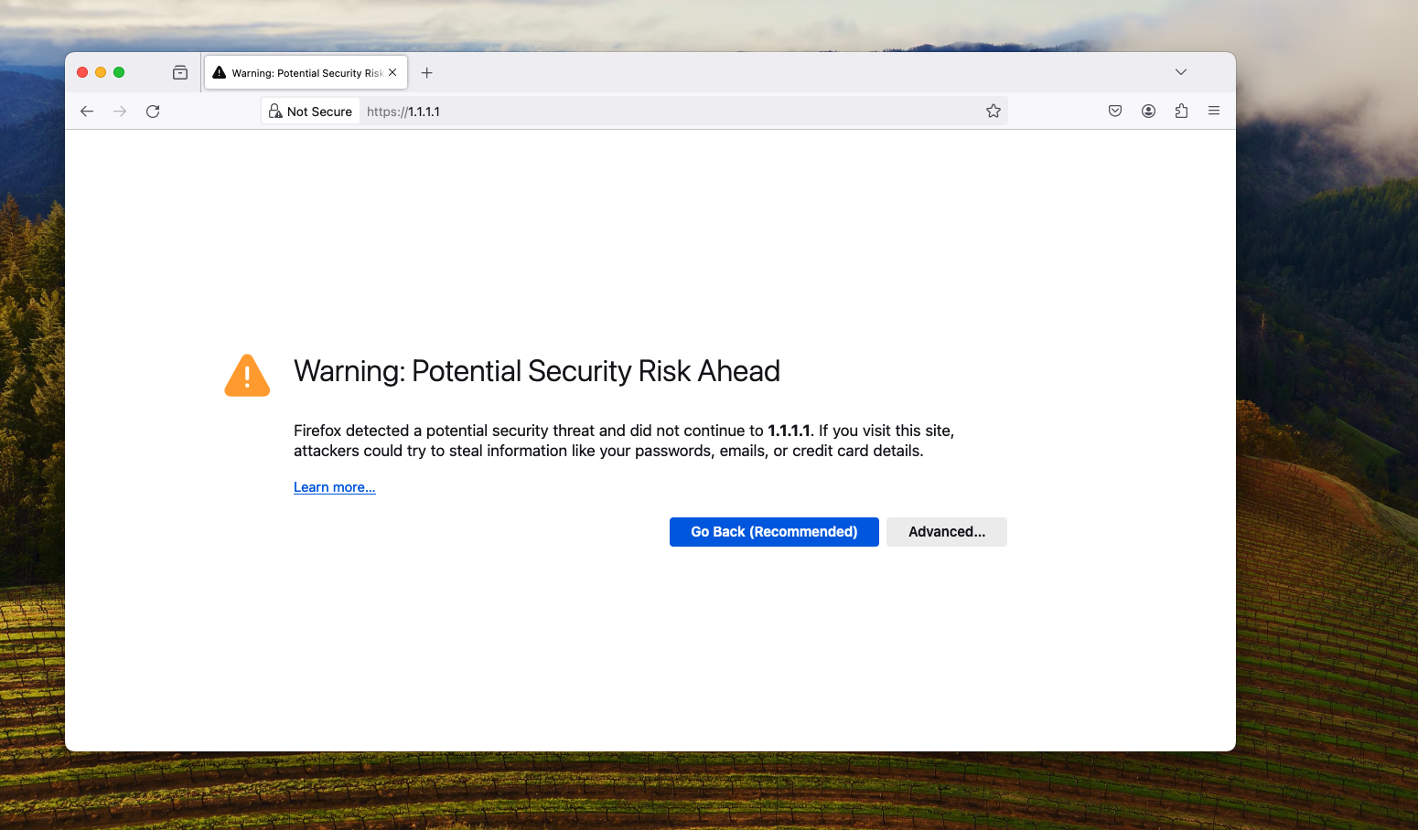
Task: Bookmark this page with the star icon
Action: [994, 112]
